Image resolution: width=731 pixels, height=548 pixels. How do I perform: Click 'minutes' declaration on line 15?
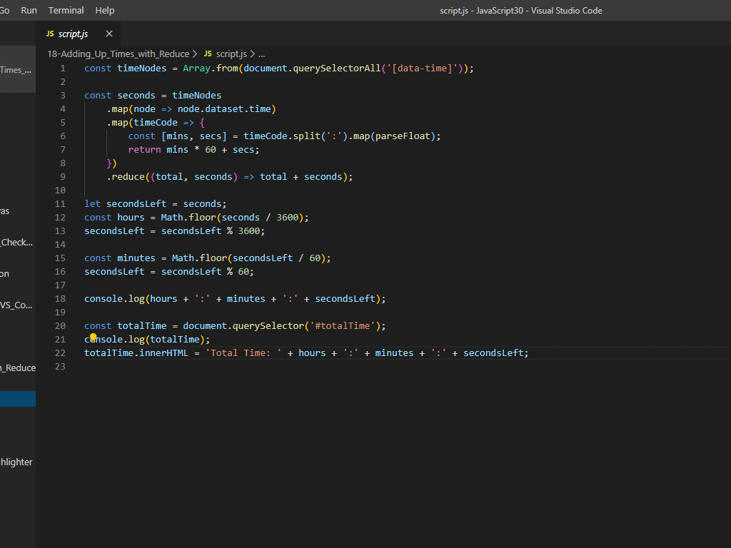pos(136,258)
